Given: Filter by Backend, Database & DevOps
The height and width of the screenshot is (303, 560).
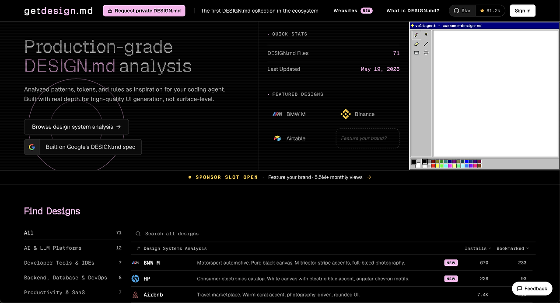Looking at the screenshot, I should [x=73, y=278].
